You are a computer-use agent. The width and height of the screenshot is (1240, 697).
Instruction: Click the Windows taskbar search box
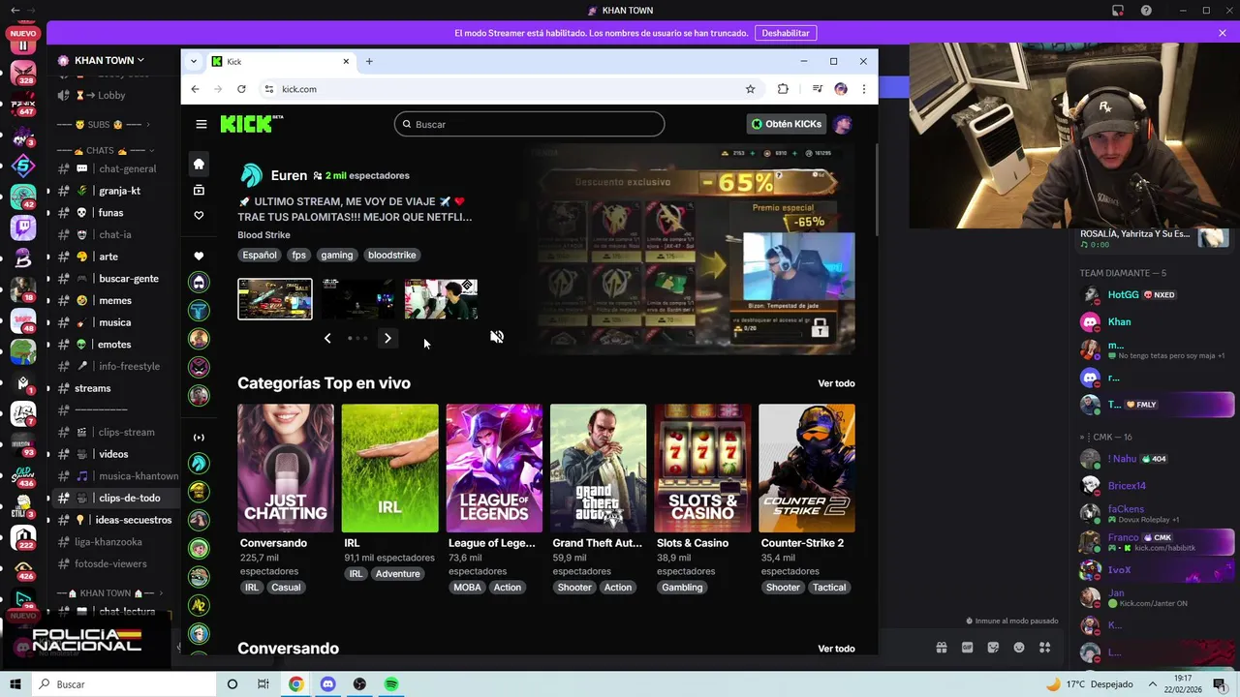point(124,684)
